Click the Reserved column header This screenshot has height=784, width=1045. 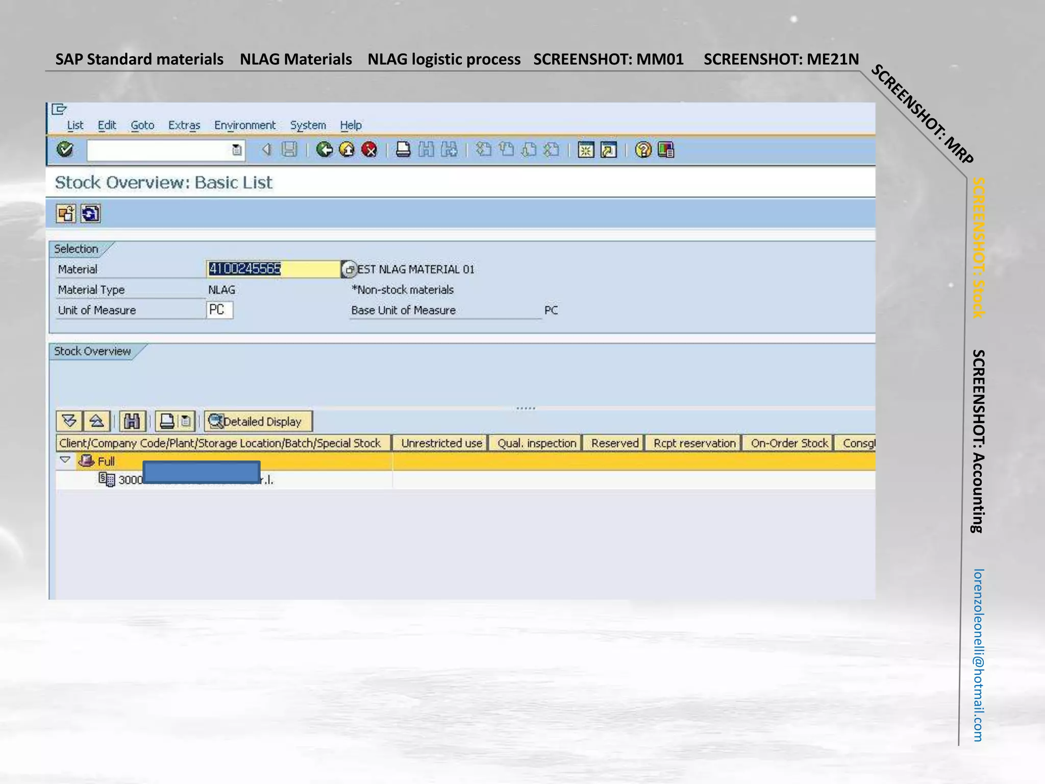[614, 443]
